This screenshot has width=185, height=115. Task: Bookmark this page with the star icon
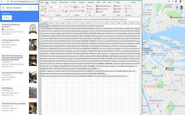(168, 2)
